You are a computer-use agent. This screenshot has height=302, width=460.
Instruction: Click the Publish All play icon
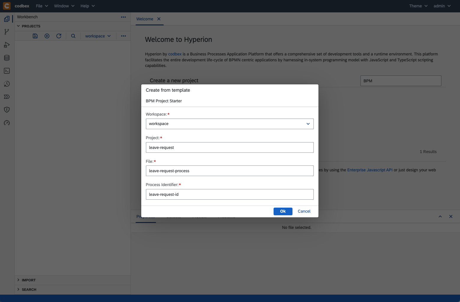47,36
